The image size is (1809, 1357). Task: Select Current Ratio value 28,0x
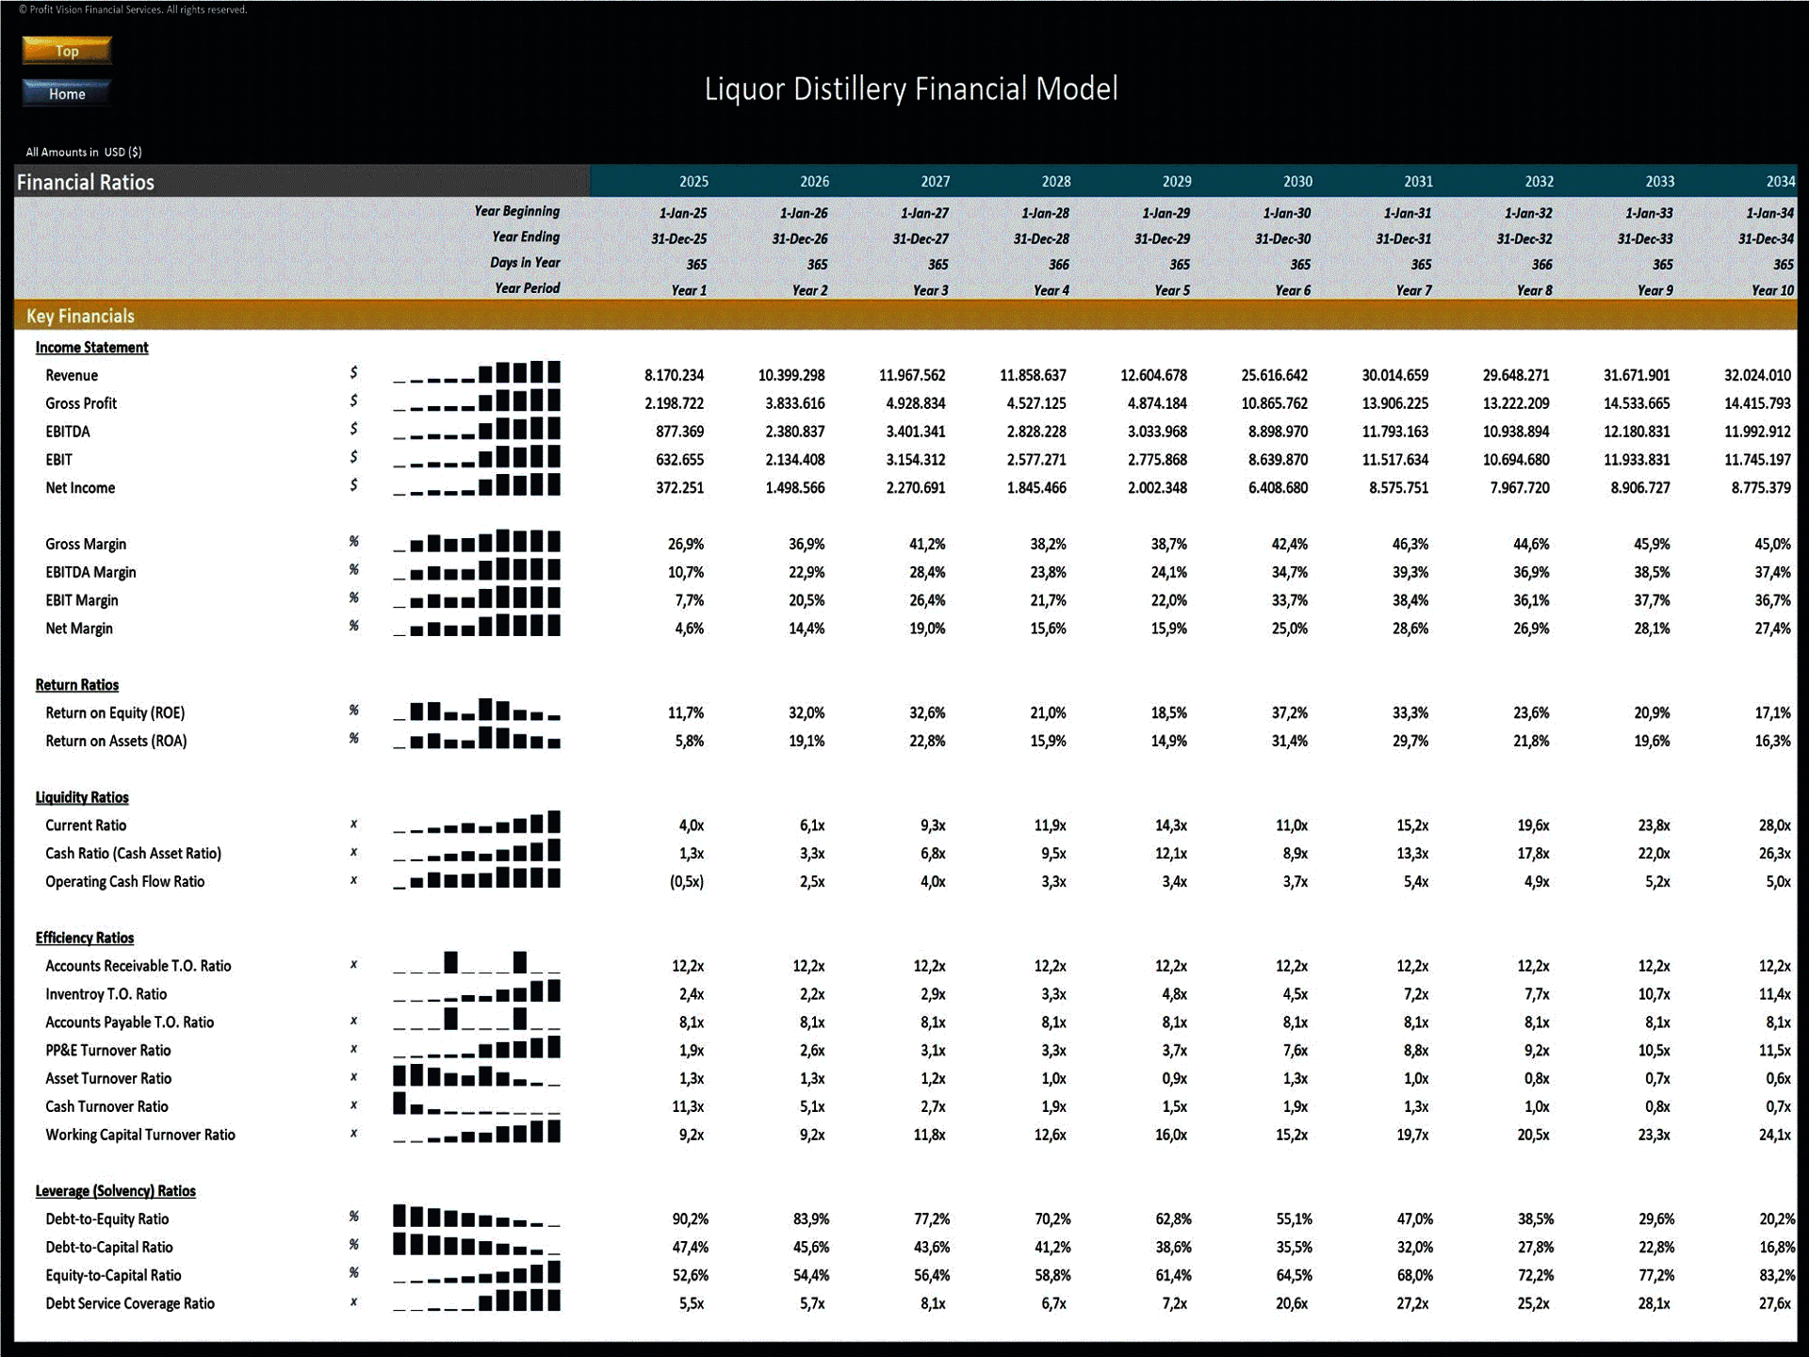1775,826
